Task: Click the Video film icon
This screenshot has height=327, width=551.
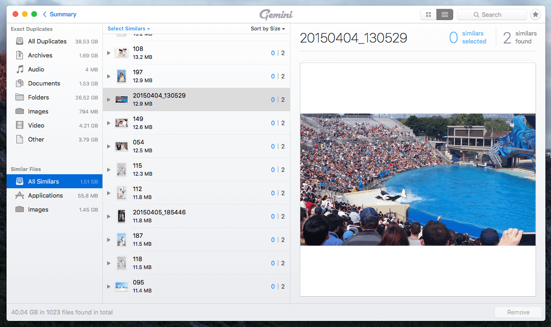Action: coord(20,125)
